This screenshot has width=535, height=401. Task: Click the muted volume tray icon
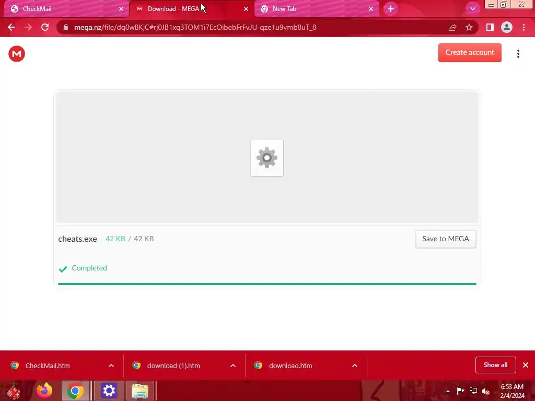click(486, 391)
